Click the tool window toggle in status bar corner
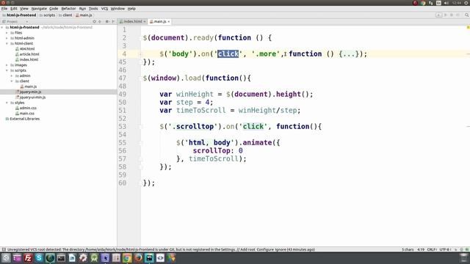The height and width of the screenshot is (264, 470). 4,249
